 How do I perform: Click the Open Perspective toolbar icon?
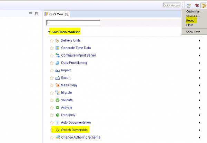[x=189, y=6]
